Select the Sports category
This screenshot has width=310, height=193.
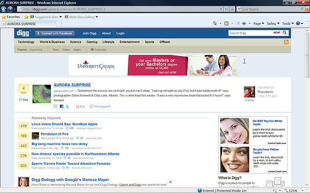pyautogui.click(x=150, y=42)
